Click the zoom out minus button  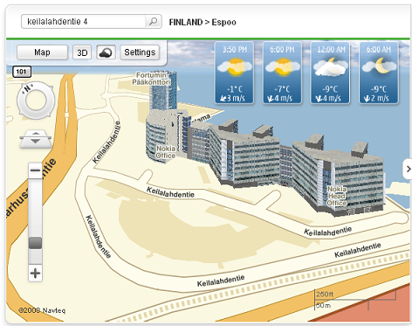point(35,170)
